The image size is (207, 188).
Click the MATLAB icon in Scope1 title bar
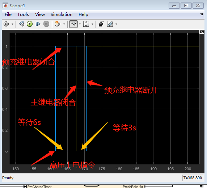[x=5, y=6]
